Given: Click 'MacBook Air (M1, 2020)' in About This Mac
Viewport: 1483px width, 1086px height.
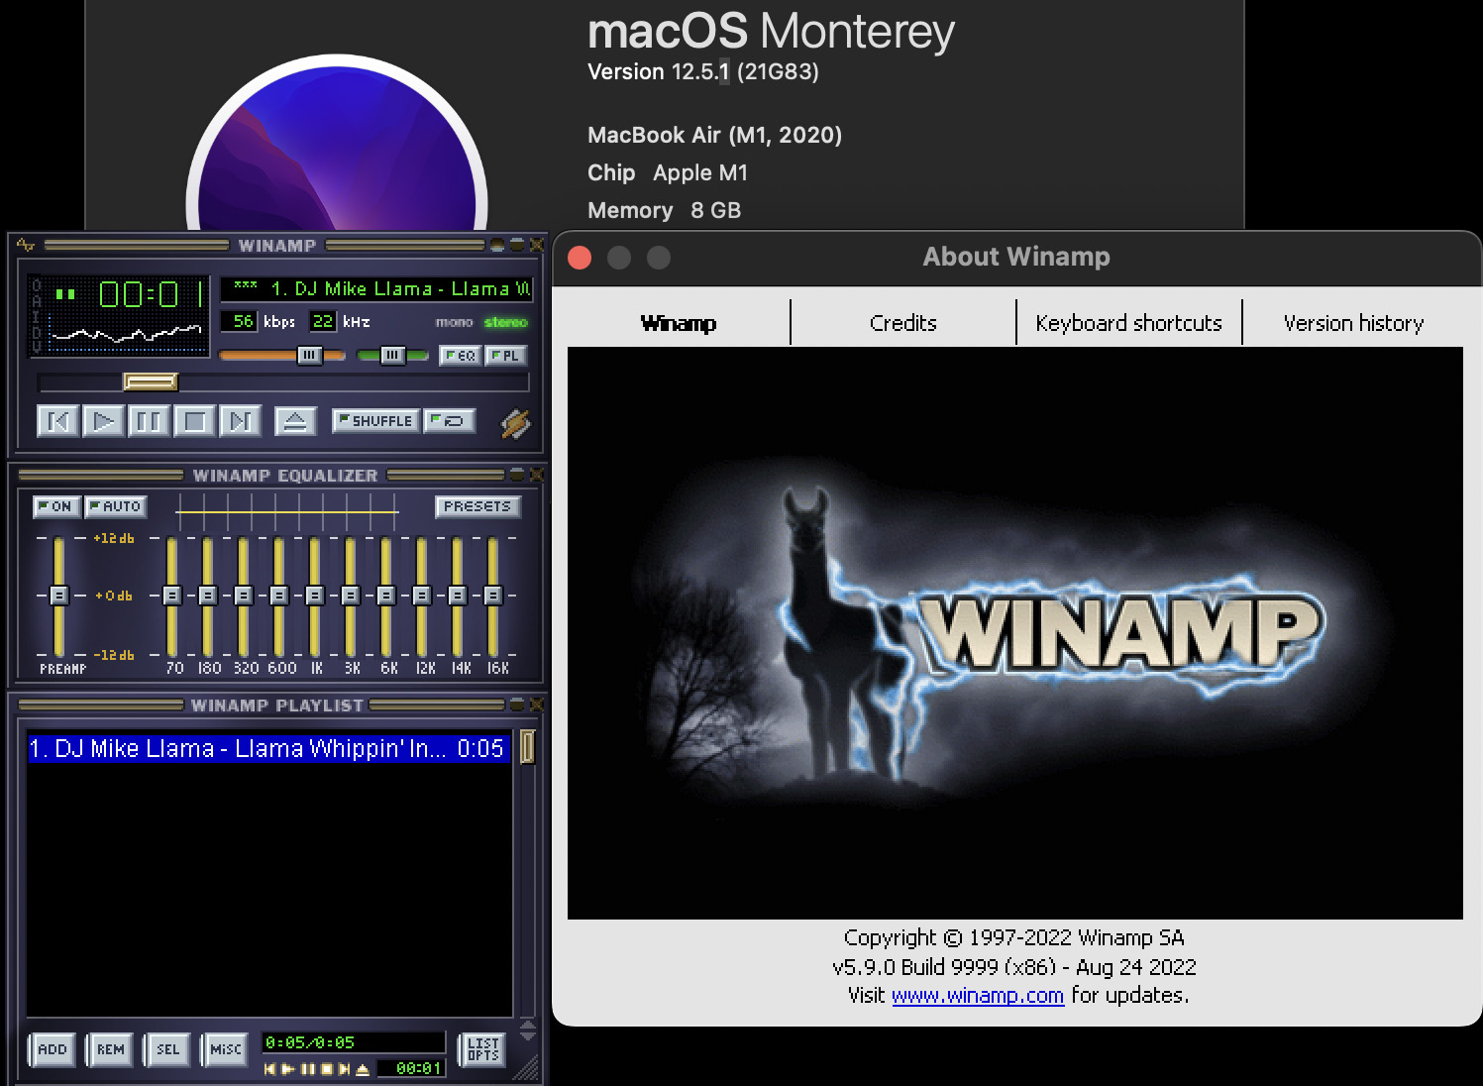Looking at the screenshot, I should 715,135.
